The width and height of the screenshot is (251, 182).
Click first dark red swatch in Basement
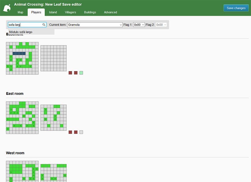(x=70, y=73)
